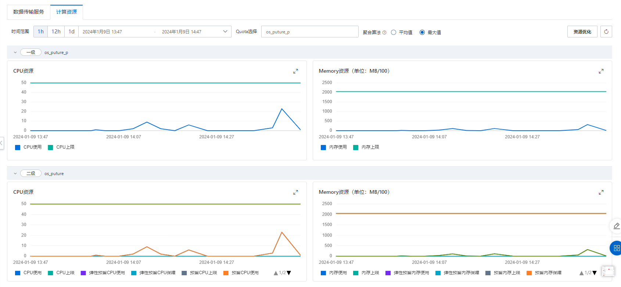Toggle 内存上限 legend in os_puture second-level chart
The image size is (621, 287).
tap(366, 273)
